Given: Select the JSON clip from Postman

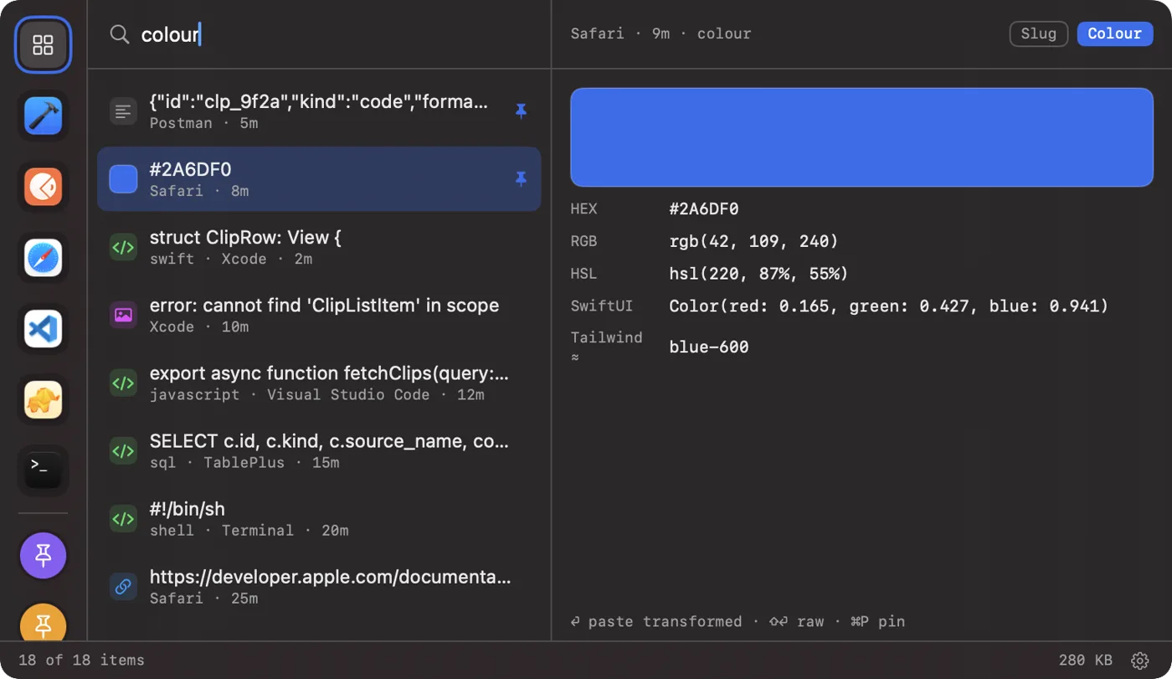Looking at the screenshot, I should [319, 111].
